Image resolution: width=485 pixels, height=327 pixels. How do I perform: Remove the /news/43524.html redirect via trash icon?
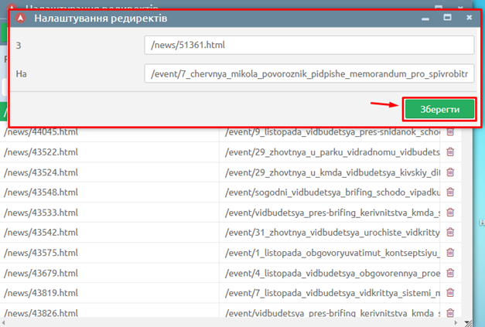click(x=450, y=172)
